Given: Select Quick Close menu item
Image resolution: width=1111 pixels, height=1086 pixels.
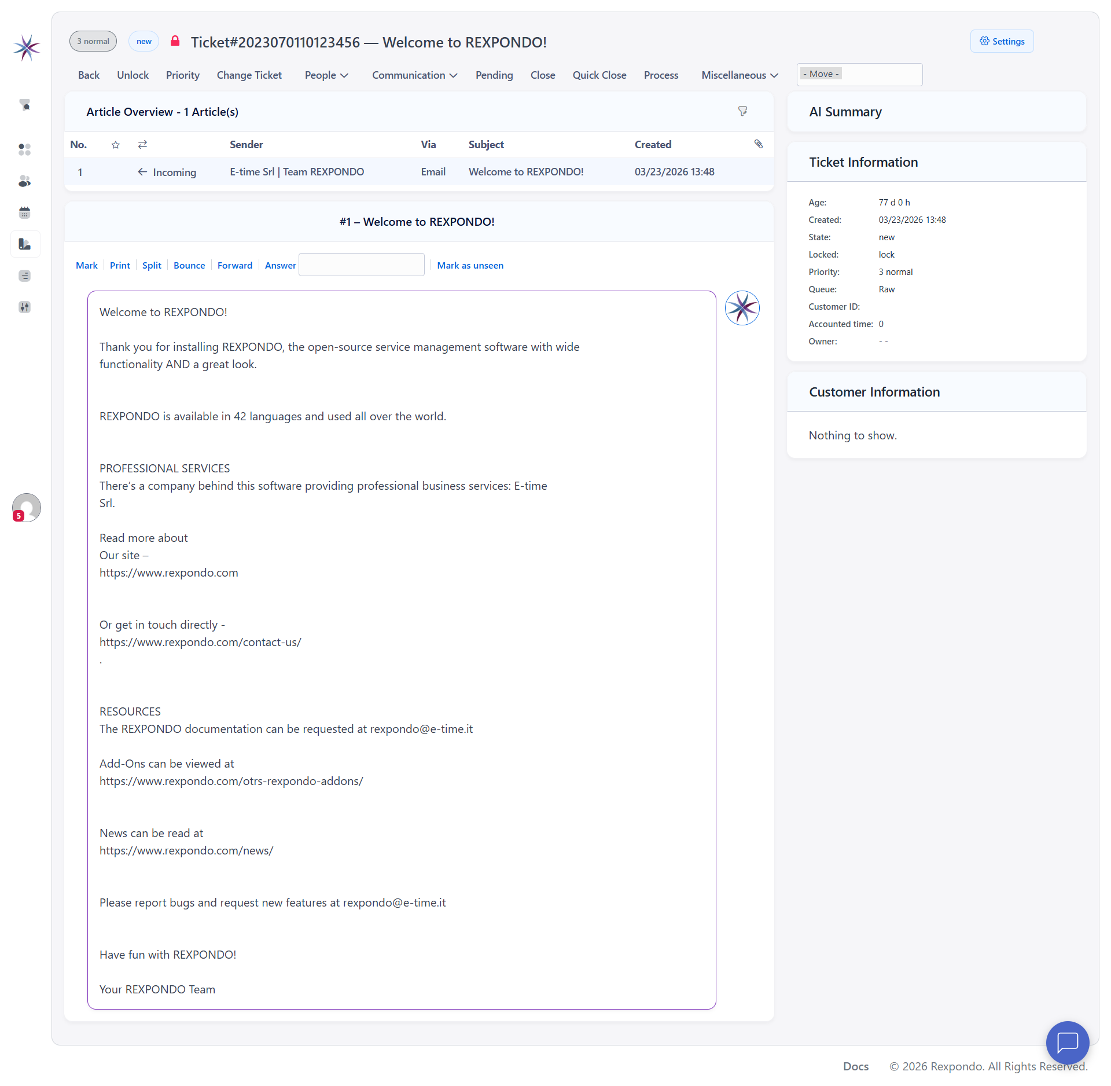Looking at the screenshot, I should [x=599, y=75].
